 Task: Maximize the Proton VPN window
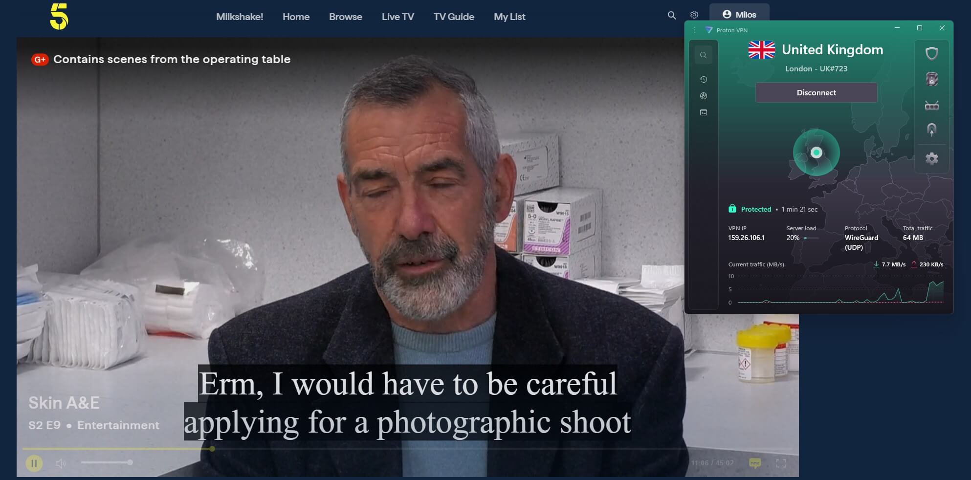920,28
